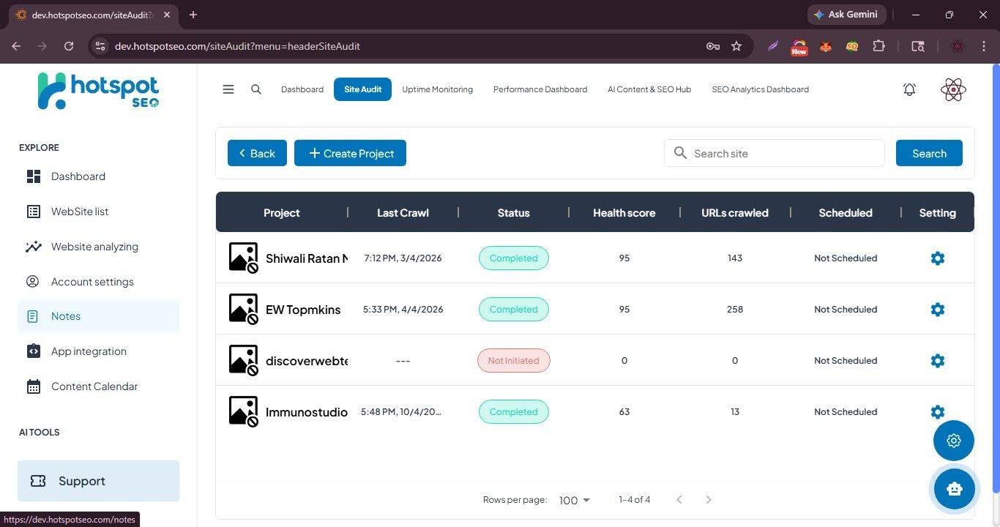Click the Health score column header
The image size is (1000, 527).
click(x=624, y=213)
